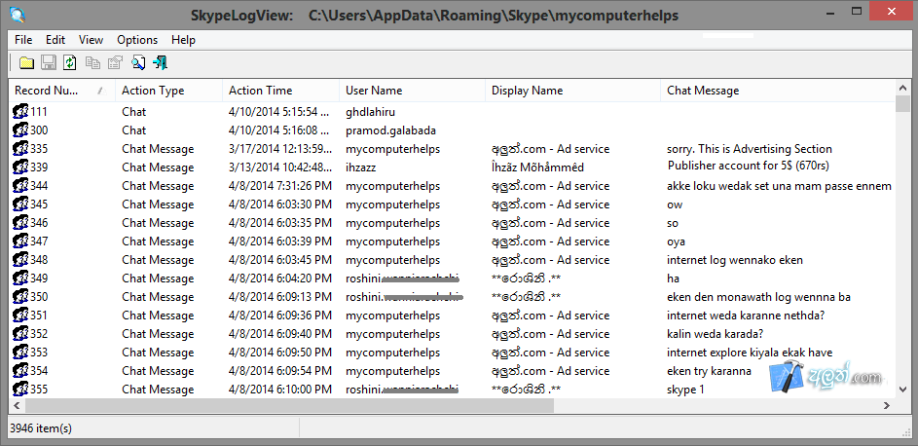
Task: Sort by the Record Number column header
Action: coord(62,91)
